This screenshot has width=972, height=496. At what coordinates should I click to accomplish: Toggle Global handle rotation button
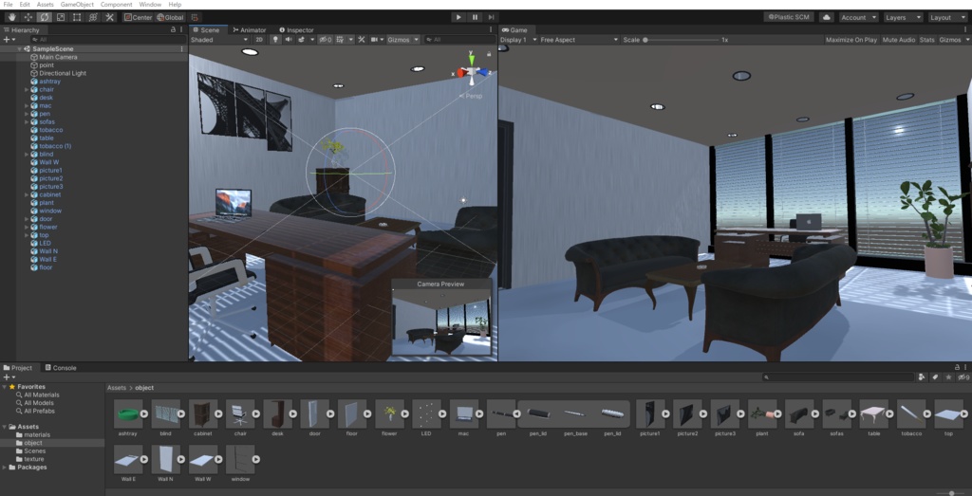pos(170,17)
